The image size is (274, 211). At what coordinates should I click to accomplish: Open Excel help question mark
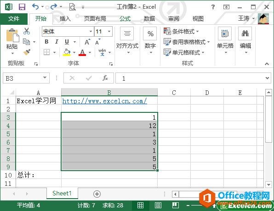(x=213, y=7)
